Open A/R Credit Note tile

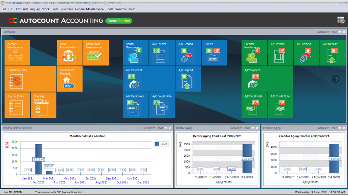tap(162, 105)
